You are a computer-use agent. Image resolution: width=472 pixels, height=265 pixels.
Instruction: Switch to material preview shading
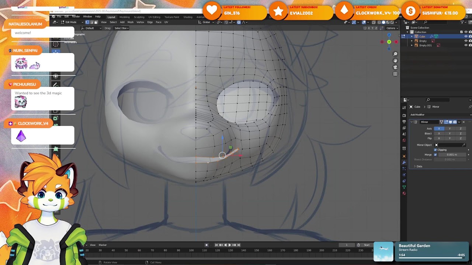point(388,22)
